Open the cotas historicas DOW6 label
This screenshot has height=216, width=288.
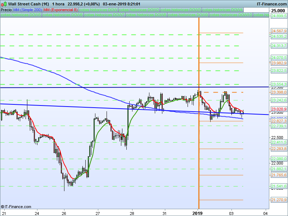pos(63,15)
